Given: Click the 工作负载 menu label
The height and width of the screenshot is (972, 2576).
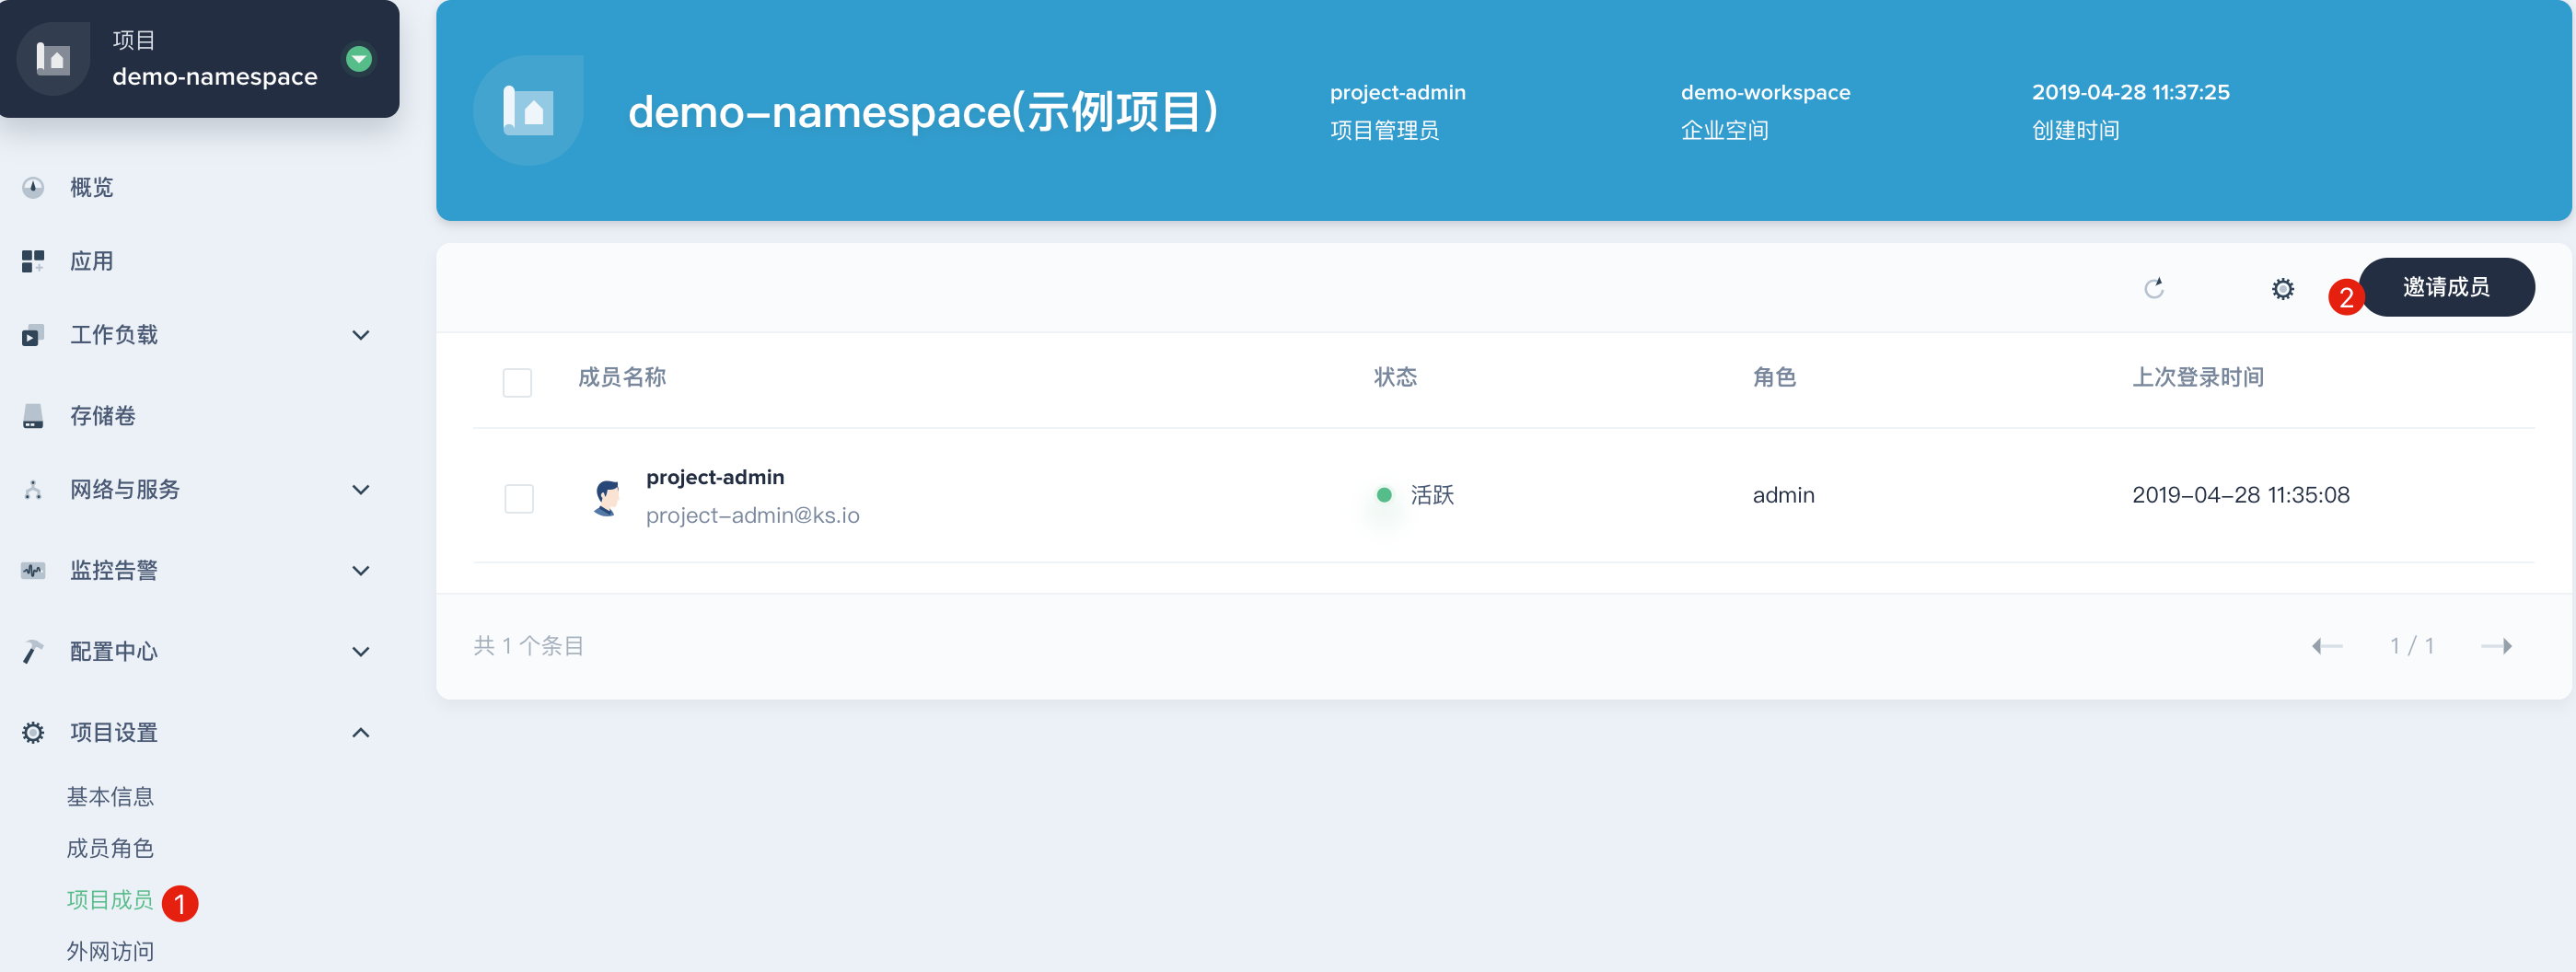Looking at the screenshot, I should tap(114, 336).
